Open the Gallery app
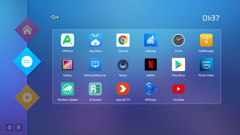 [67, 64]
